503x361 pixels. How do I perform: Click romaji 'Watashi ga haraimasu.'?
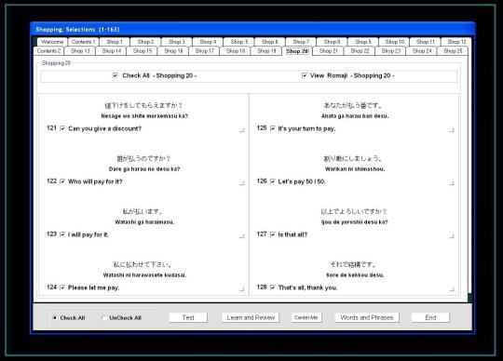coord(144,222)
